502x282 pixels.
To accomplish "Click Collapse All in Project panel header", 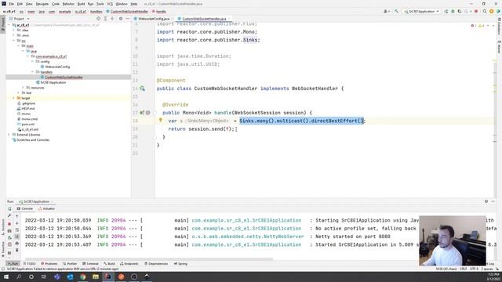I will (x=112, y=19).
